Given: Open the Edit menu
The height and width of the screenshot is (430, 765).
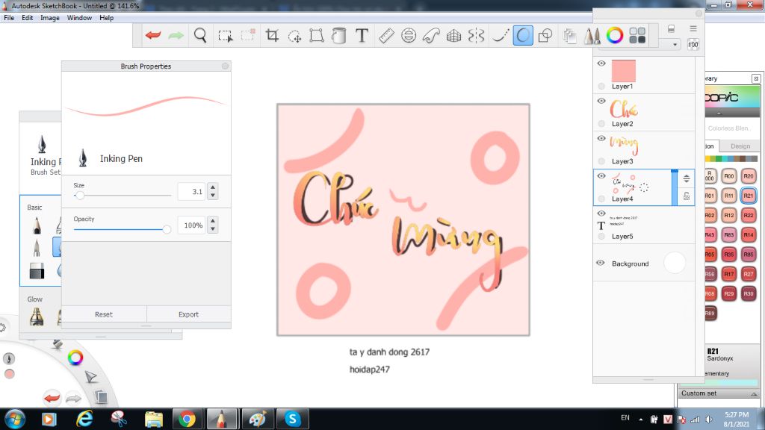Looking at the screenshot, I should (28, 18).
